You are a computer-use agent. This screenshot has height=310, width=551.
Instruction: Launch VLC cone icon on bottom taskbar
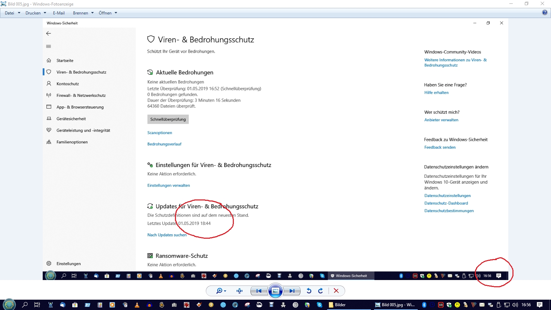[137, 305]
